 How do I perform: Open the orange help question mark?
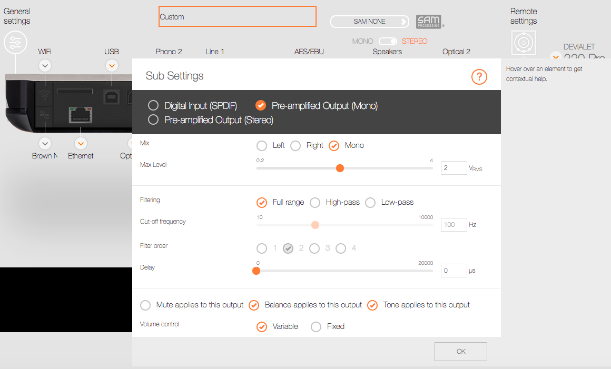click(479, 77)
